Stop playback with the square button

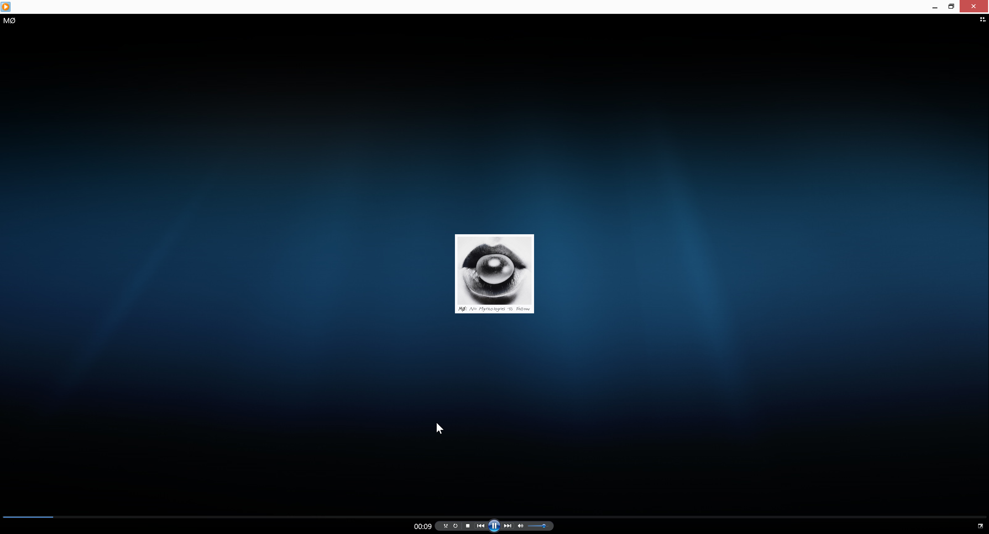click(x=468, y=526)
